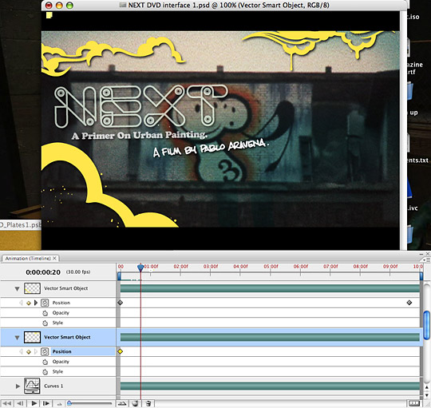The height and width of the screenshot is (408, 431).
Task: Go to next keyframe on top layer's Position
Action: [x=36, y=303]
